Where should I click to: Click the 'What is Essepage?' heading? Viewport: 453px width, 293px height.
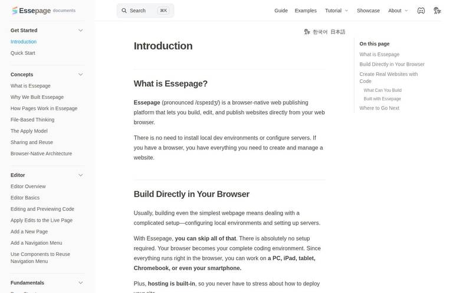coord(170,84)
